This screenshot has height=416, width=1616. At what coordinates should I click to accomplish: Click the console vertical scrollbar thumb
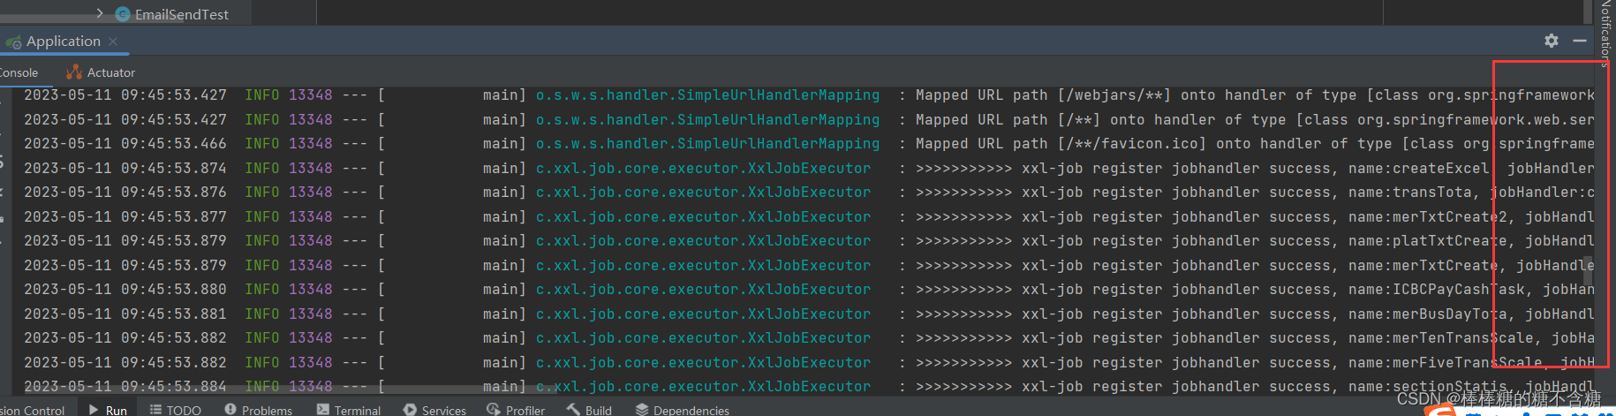pyautogui.click(x=1588, y=269)
